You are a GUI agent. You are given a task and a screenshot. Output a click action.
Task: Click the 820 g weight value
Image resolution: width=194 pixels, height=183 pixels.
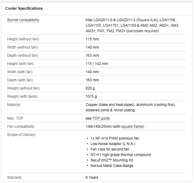pyautogui.click(x=90, y=88)
